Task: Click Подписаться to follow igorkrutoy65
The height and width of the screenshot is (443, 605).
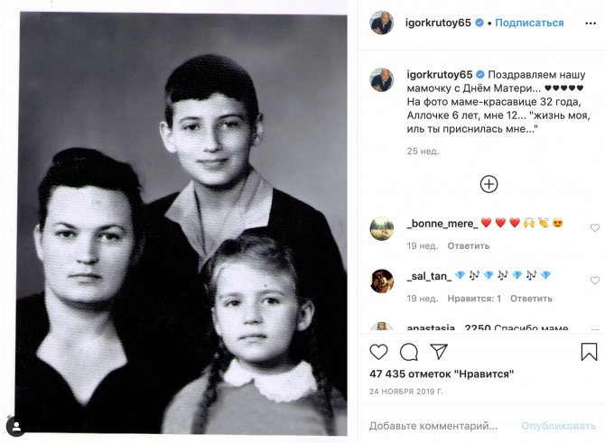Action: click(x=529, y=23)
